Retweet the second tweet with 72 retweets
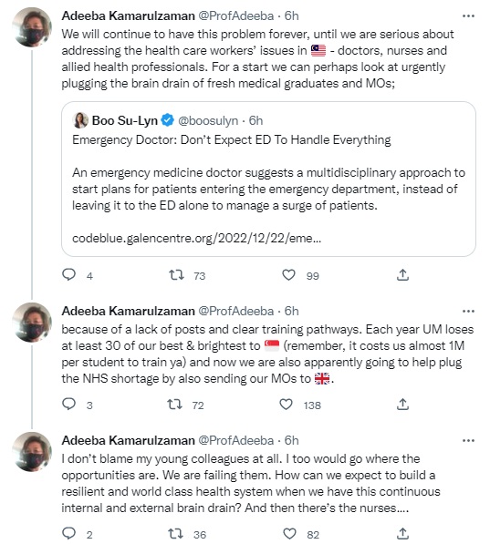Viewport: 490px width, 544px height. point(175,405)
